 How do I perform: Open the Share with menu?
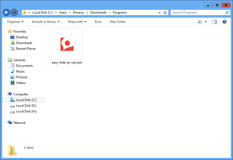pos(77,22)
